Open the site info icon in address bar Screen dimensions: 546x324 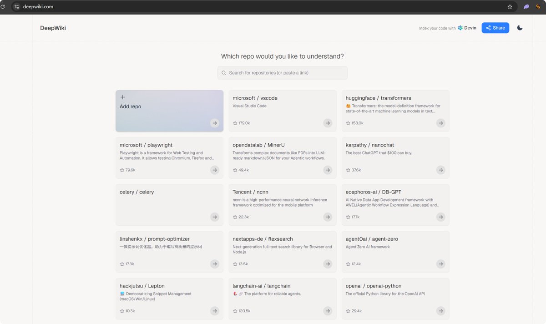(17, 7)
